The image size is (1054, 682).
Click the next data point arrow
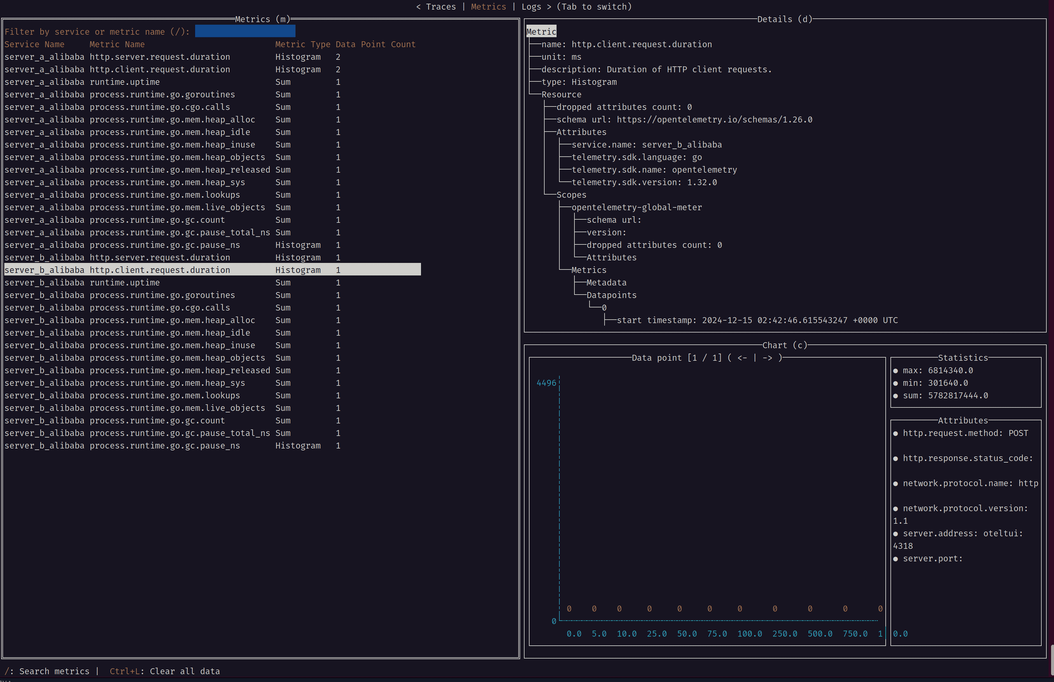[x=767, y=357]
